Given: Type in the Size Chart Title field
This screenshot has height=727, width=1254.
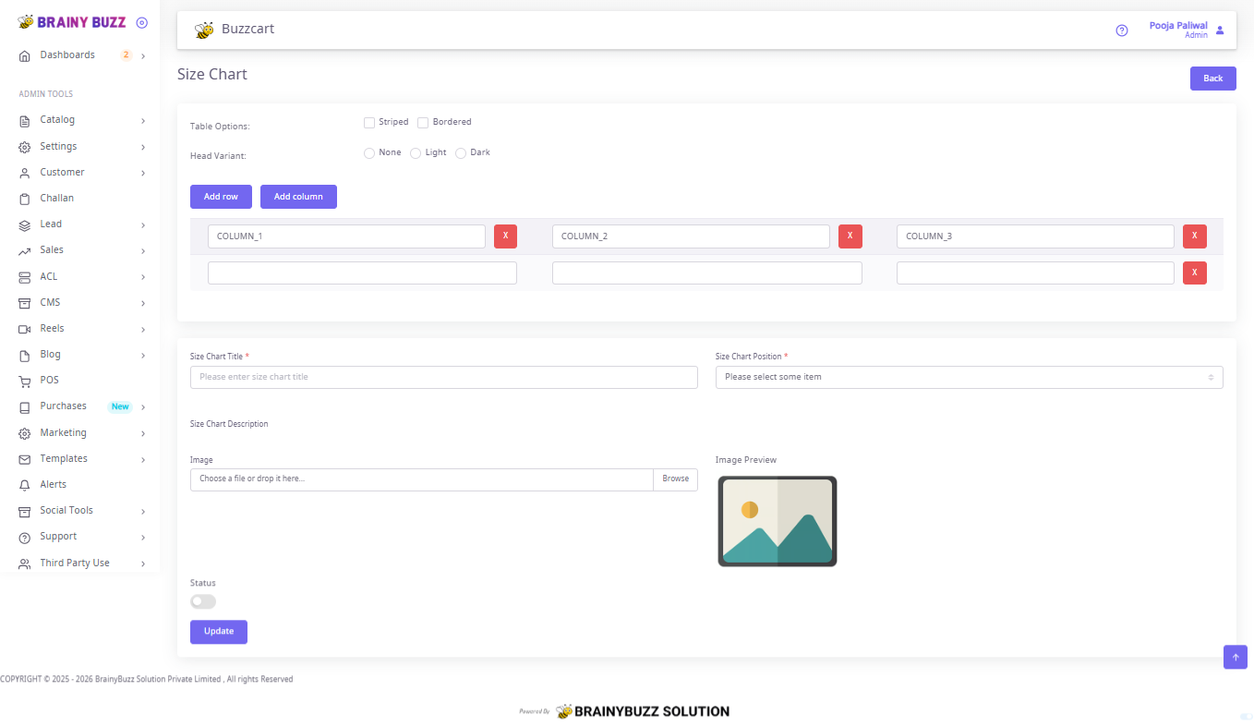Looking at the screenshot, I should 443,377.
